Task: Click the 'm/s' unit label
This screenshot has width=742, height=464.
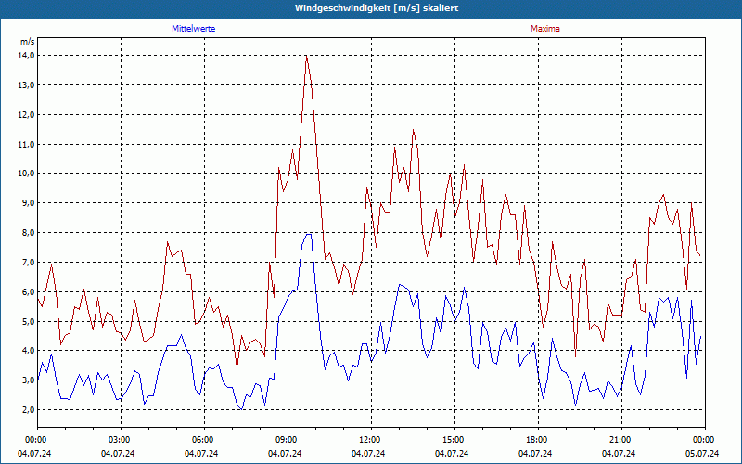Action: [x=28, y=42]
